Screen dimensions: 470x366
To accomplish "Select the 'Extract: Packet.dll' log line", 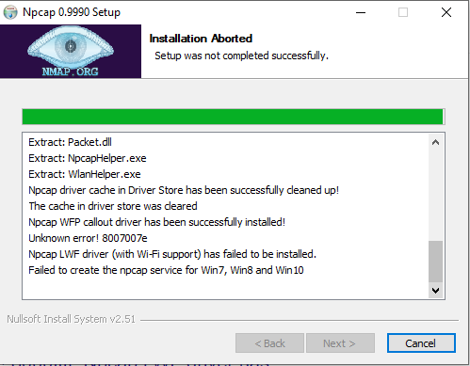I will pos(70,142).
